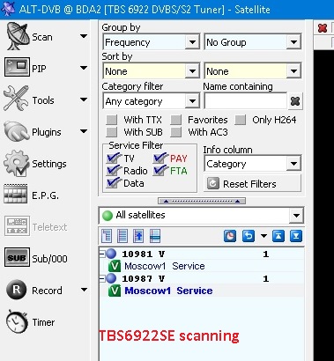This screenshot has width=334, height=361.
Task: Expand the All satellites dropdown
Action: (201, 216)
